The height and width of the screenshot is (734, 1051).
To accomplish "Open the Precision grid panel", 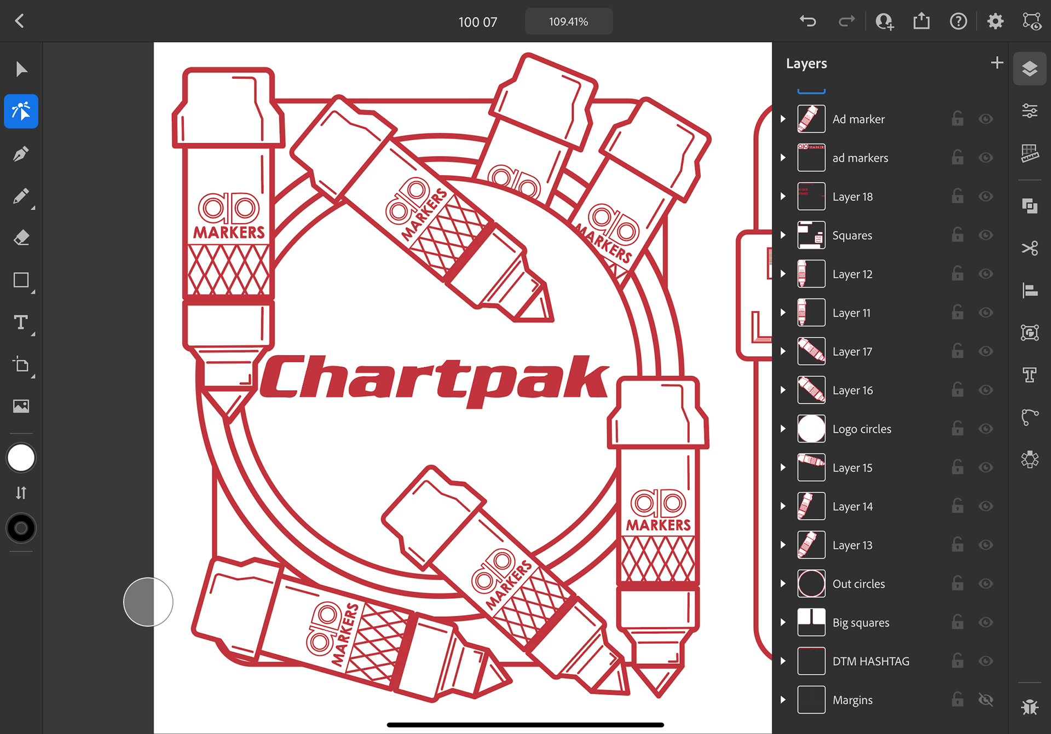I will [1030, 153].
